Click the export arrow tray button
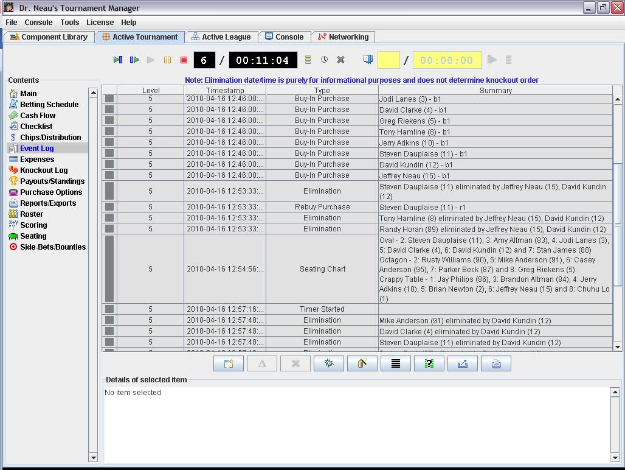The width and height of the screenshot is (625, 470). (463, 363)
